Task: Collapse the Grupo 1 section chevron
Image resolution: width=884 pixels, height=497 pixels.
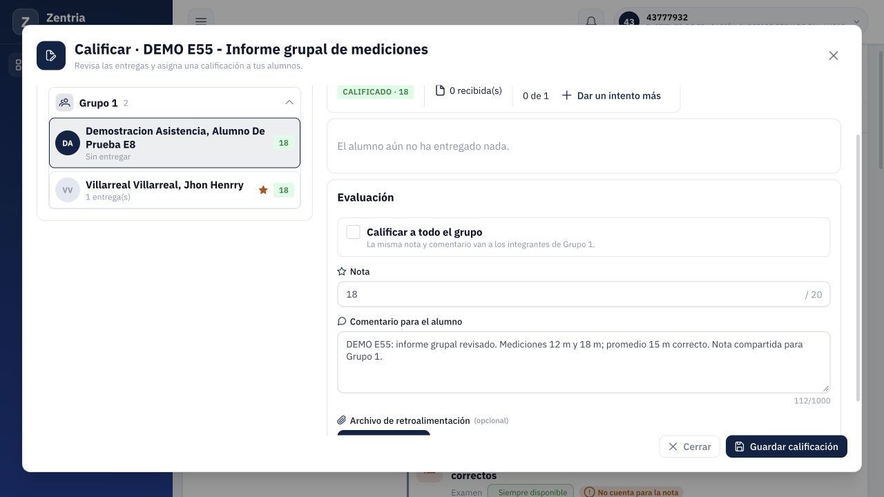Action: coord(289,102)
